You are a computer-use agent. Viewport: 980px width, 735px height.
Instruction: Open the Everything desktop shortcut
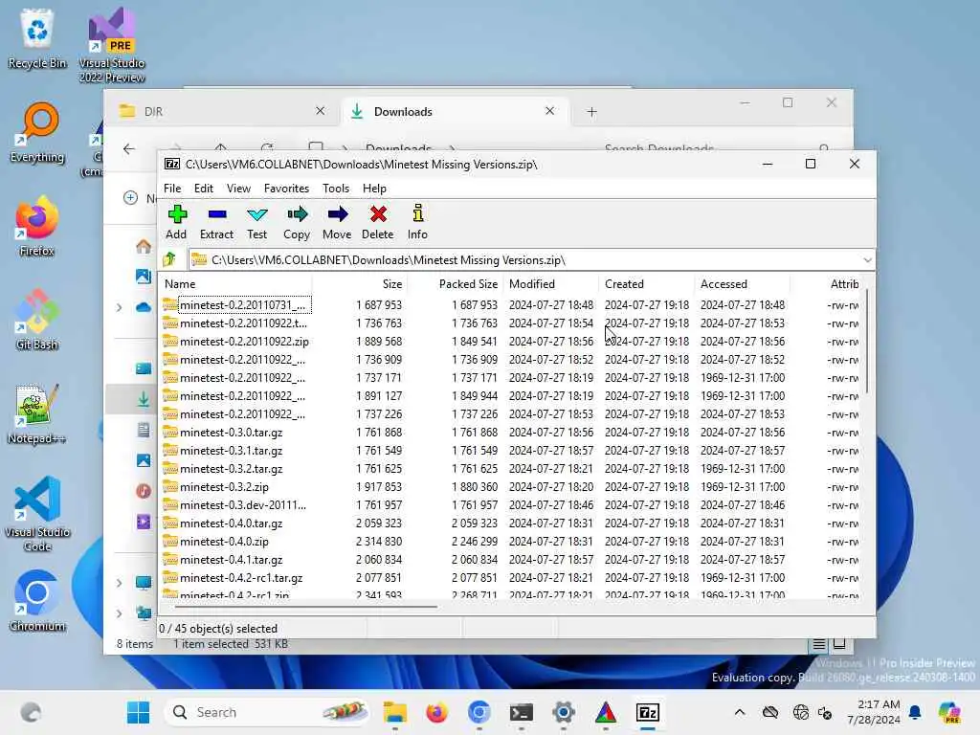click(37, 132)
